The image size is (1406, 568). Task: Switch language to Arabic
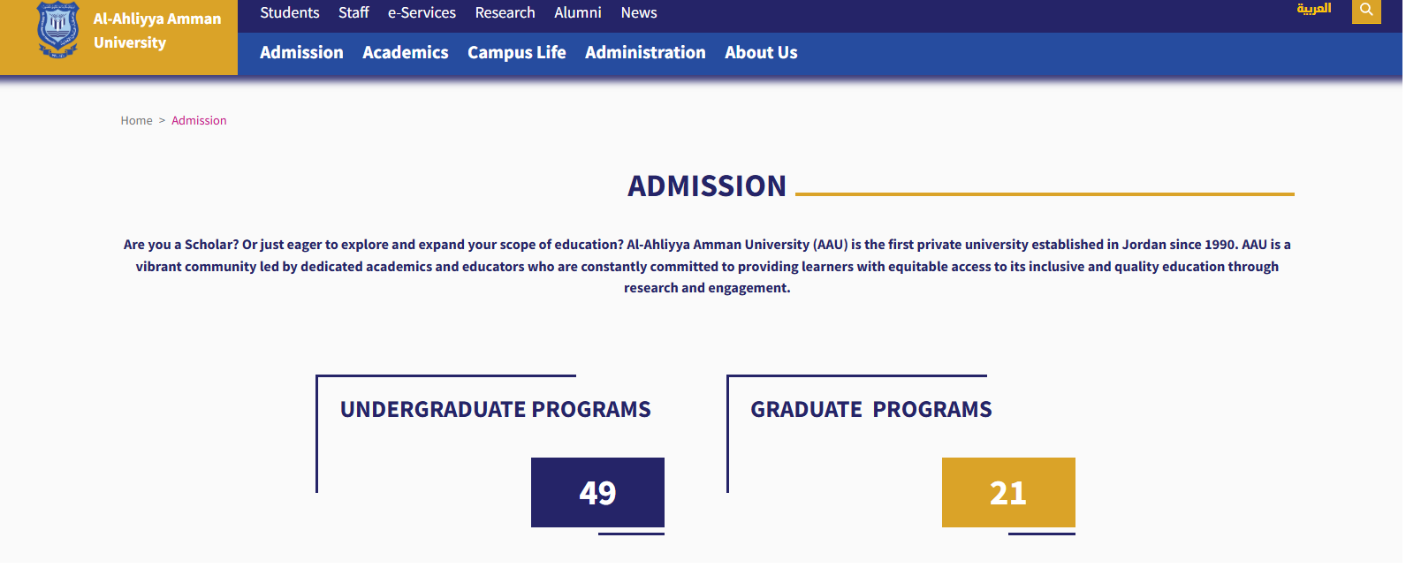point(1314,9)
